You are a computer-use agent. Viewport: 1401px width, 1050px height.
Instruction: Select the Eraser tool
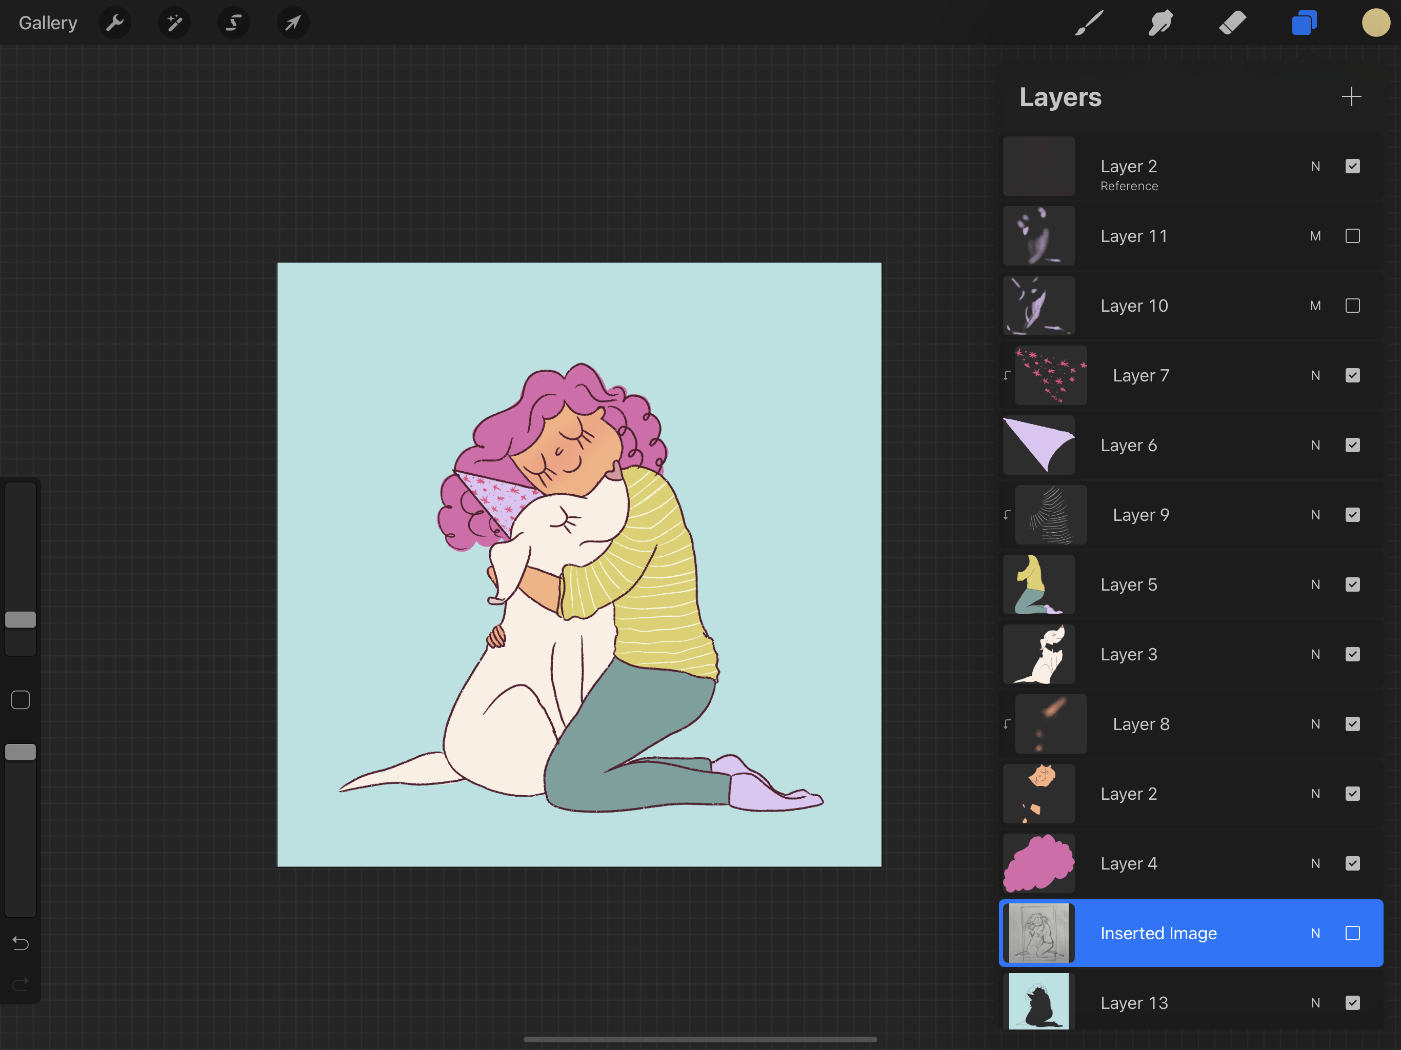click(x=1232, y=23)
